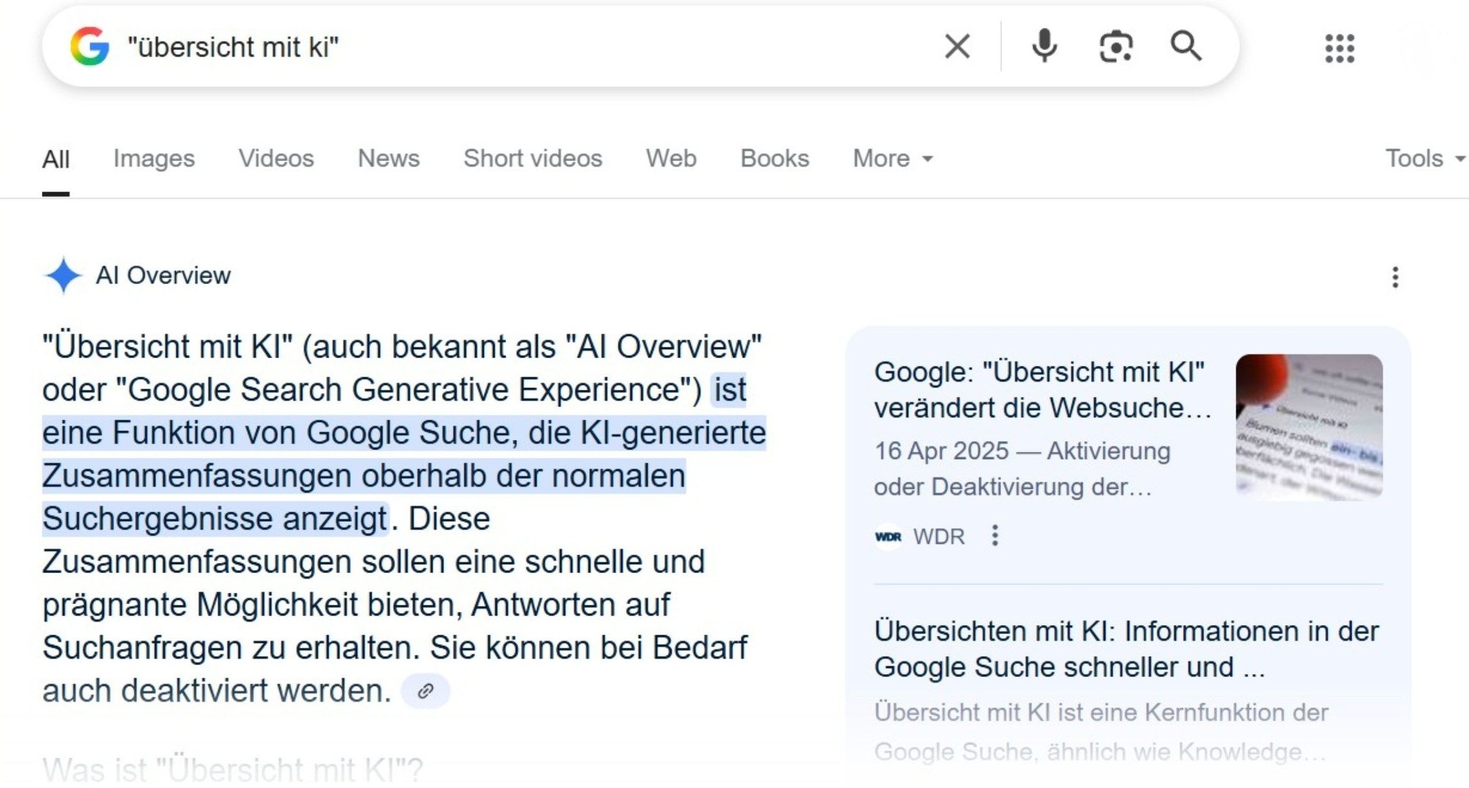The image size is (1469, 788).
Task: Switch to the News tab
Action: click(x=388, y=158)
